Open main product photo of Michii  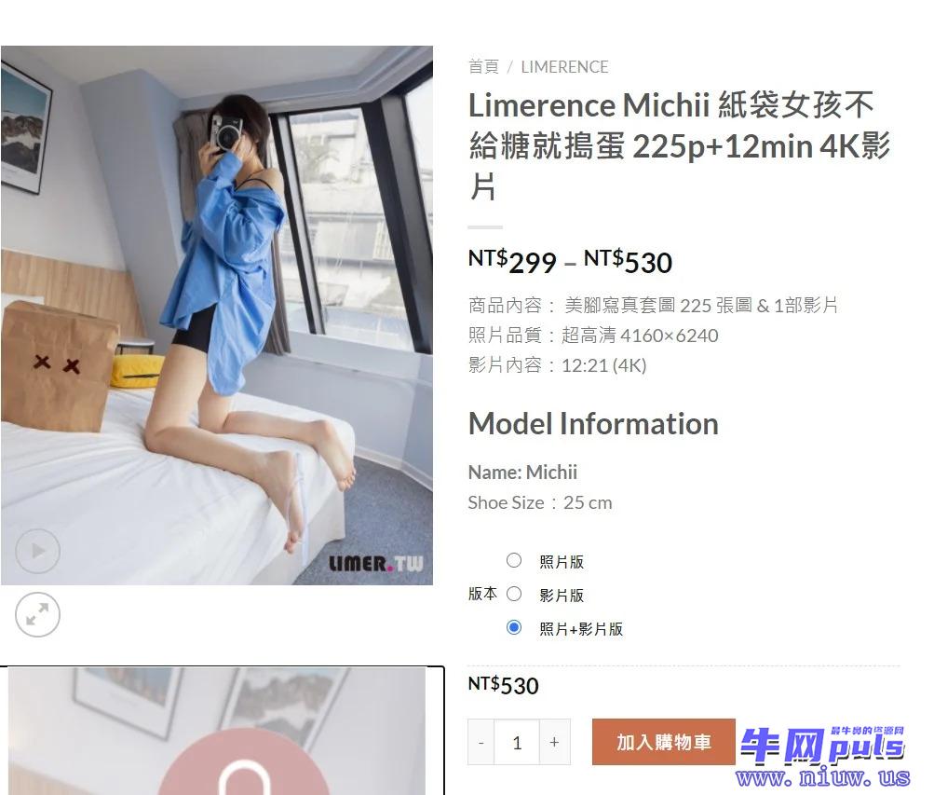tap(217, 315)
